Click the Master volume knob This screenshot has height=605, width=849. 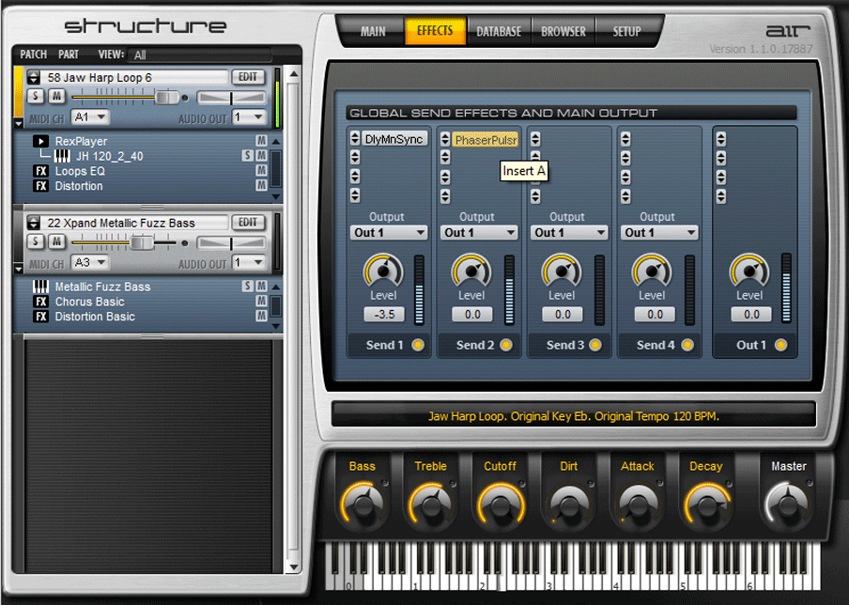[788, 504]
